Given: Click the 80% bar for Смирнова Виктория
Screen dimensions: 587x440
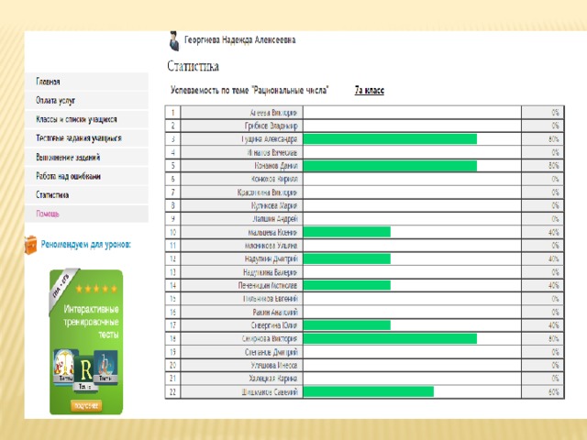Looking at the screenshot, I should pyautogui.click(x=390, y=339).
